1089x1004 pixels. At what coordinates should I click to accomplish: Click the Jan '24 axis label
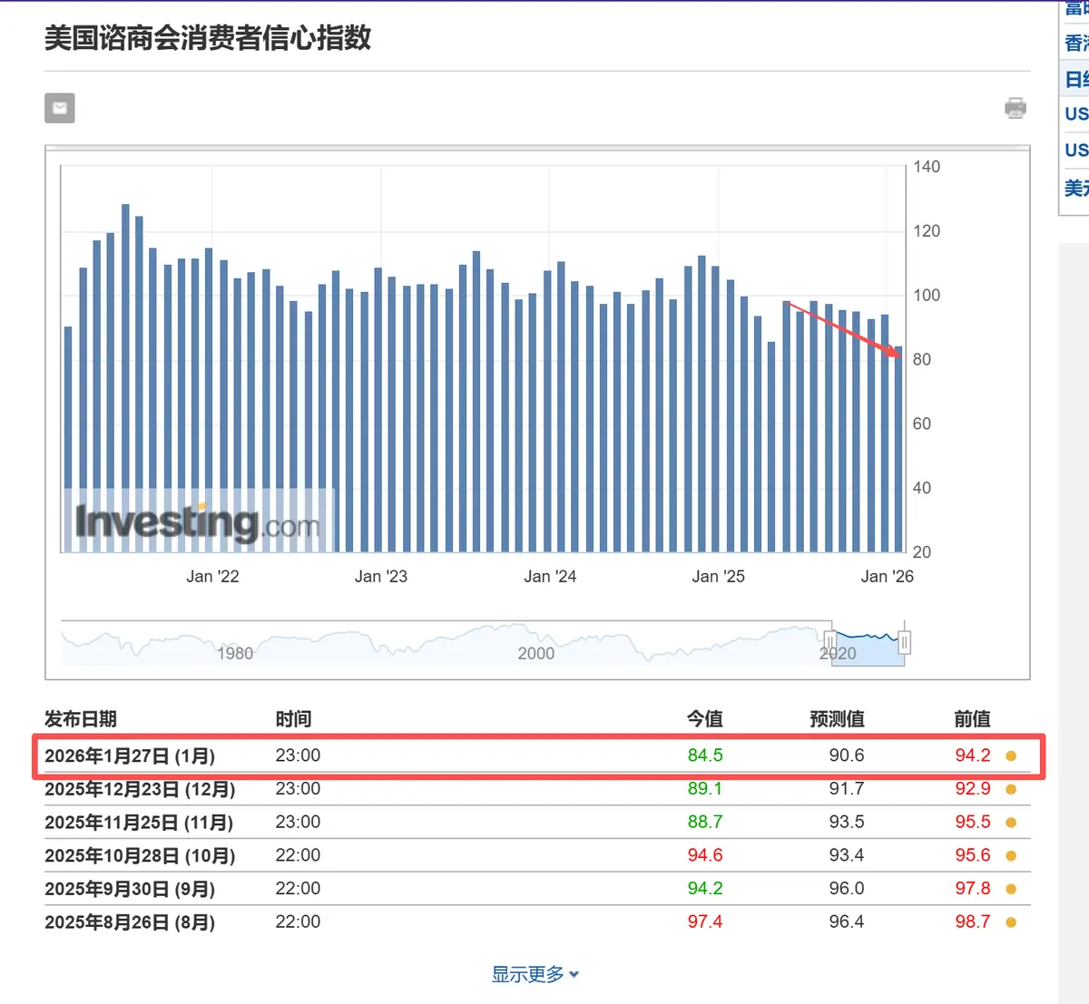(550, 576)
